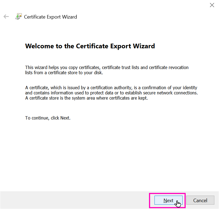
Task: Click 'Welcome to the Certificate Export Wizard' heading
Action: (90, 46)
